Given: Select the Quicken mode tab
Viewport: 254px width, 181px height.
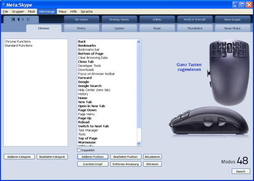Looking at the screenshot, I should pos(119,28).
